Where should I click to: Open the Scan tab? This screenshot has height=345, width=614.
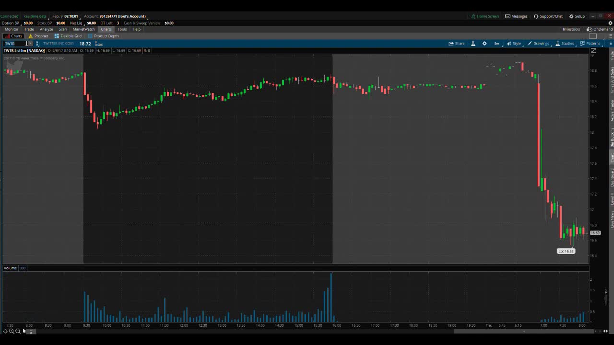tap(63, 29)
